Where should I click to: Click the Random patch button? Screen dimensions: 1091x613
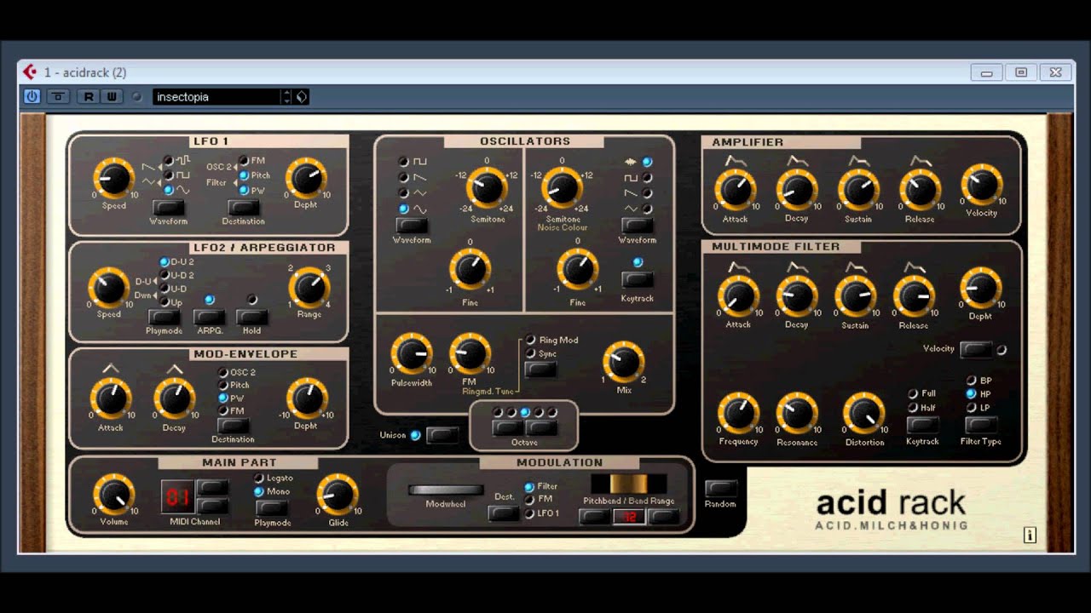tap(720, 489)
